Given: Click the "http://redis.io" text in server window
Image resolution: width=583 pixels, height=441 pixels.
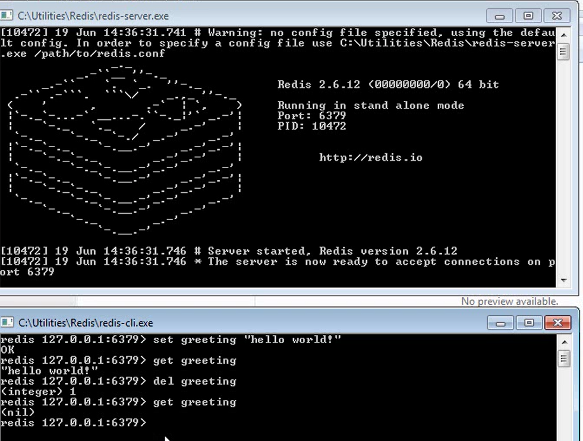Looking at the screenshot, I should tap(371, 157).
